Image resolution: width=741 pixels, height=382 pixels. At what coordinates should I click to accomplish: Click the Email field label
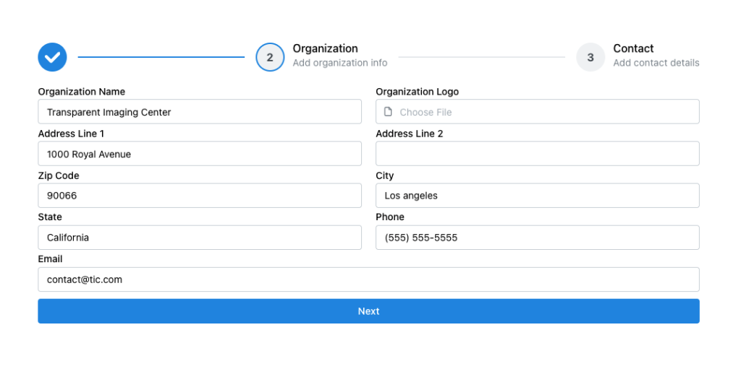tap(50, 259)
